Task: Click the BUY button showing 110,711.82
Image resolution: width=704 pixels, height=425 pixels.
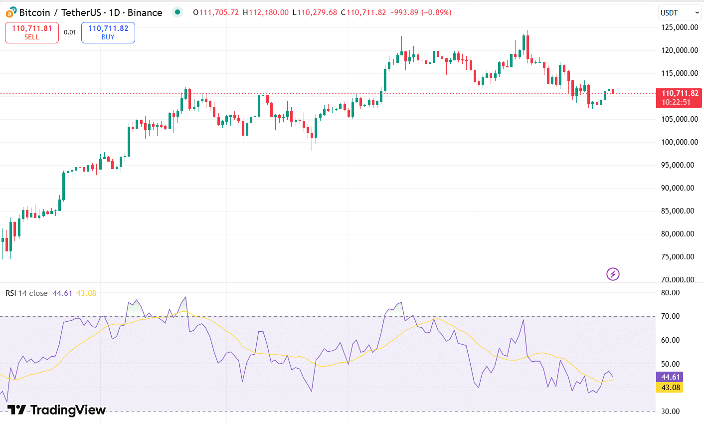Action: click(x=108, y=32)
